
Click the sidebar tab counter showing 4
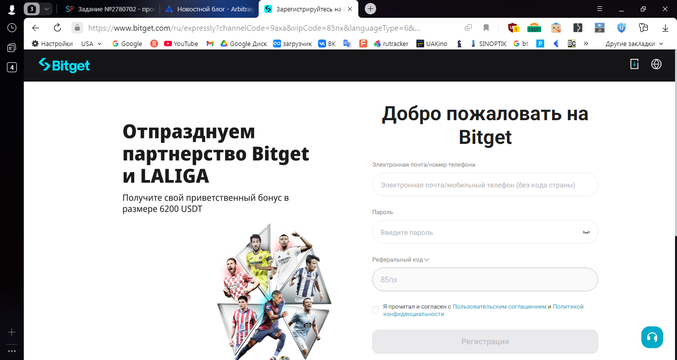tap(12, 67)
